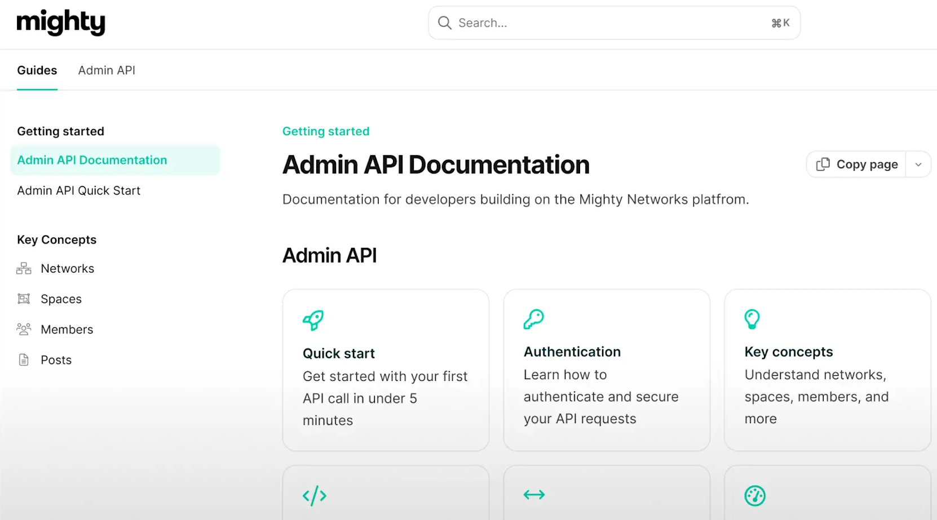Click the search magnifier icon

tap(445, 23)
